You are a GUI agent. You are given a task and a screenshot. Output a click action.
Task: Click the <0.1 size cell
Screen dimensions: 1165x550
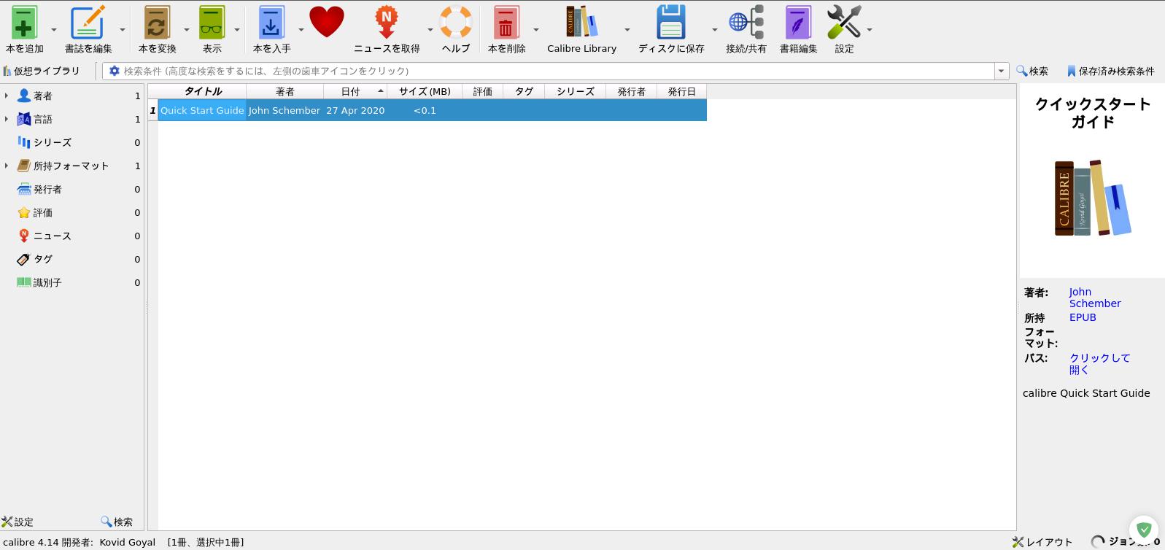pos(425,110)
